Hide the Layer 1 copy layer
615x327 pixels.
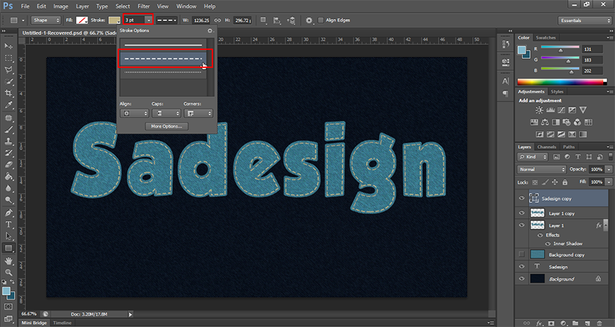522,213
